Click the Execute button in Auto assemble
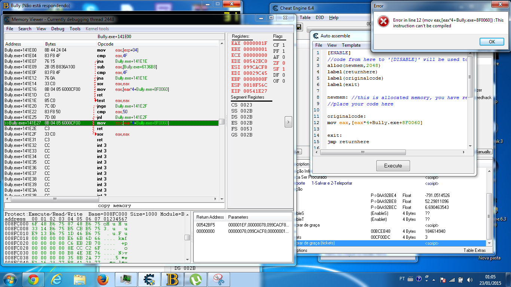The width and height of the screenshot is (511, 287). coord(393,166)
